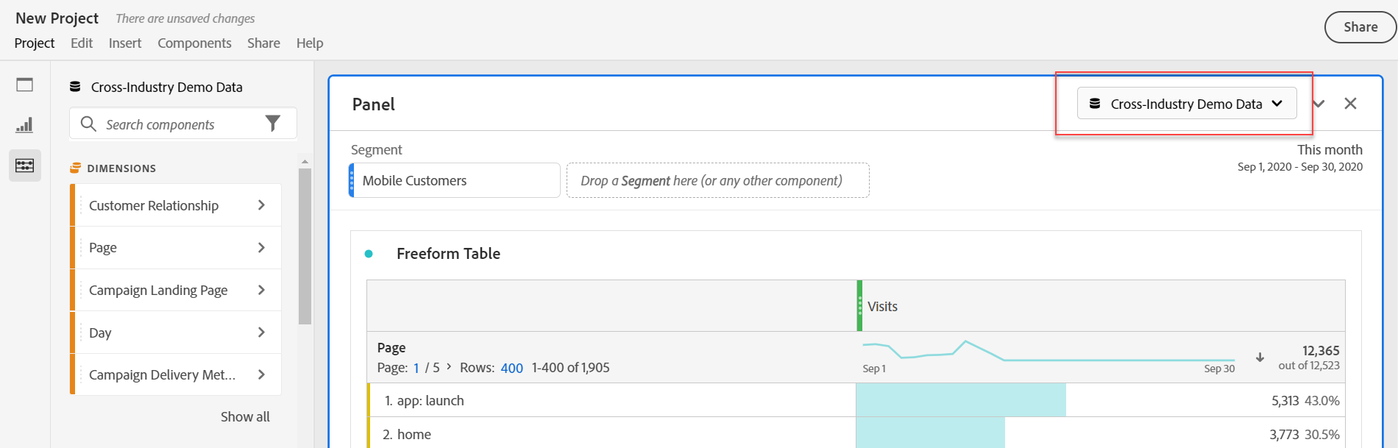The width and height of the screenshot is (1398, 448).
Task: Close the panel with X icon
Action: [1350, 104]
